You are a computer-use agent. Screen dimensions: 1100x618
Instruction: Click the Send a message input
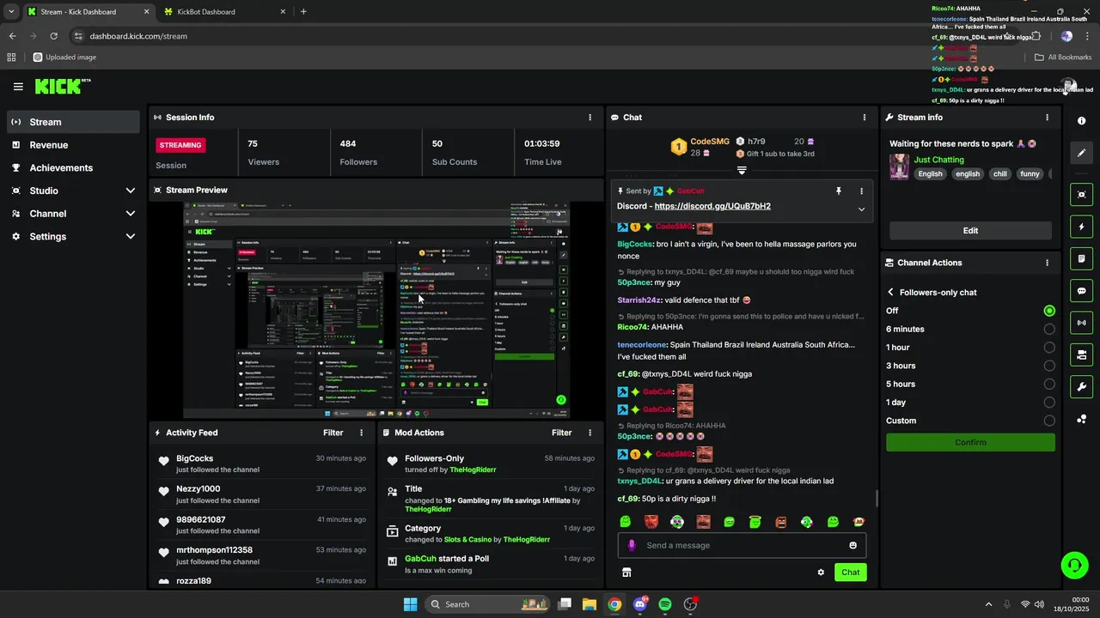tap(742, 545)
